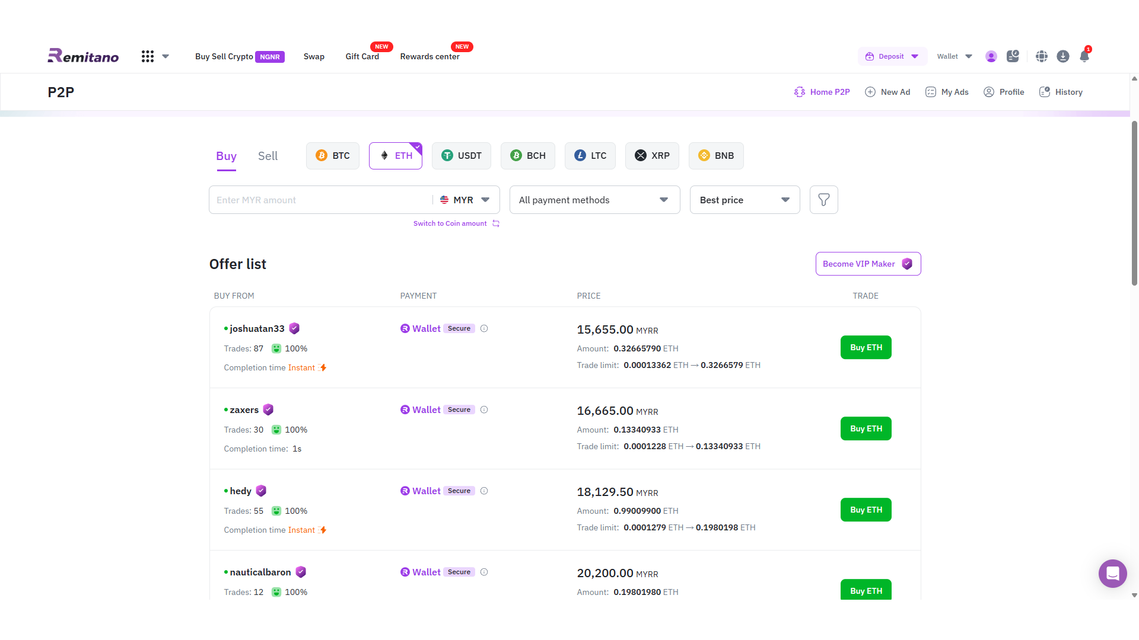Click the Switch to Coin amount link
This screenshot has width=1139, height=640.
(450, 223)
